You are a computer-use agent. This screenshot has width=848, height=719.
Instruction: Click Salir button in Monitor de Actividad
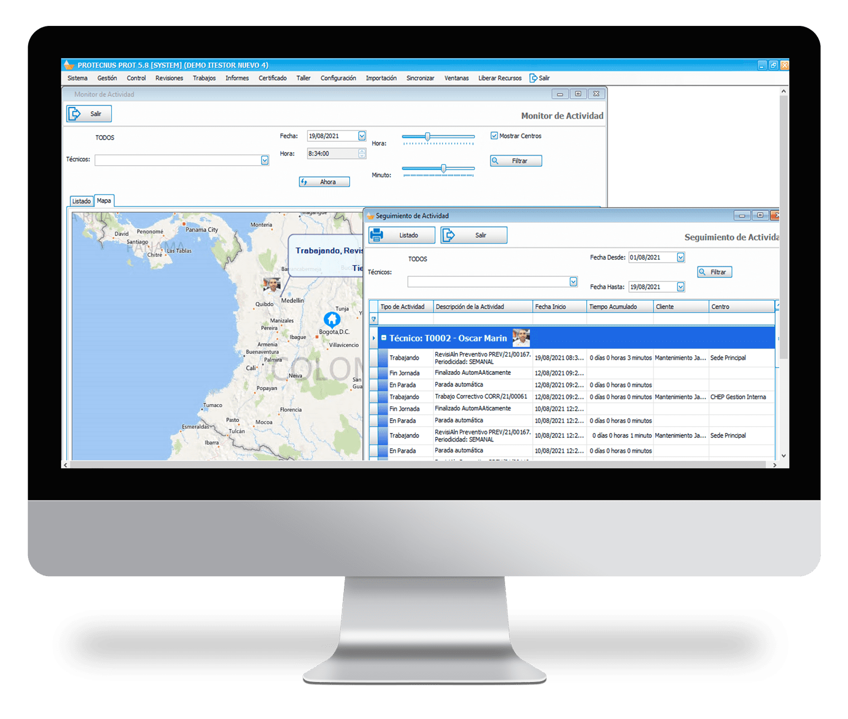[89, 114]
